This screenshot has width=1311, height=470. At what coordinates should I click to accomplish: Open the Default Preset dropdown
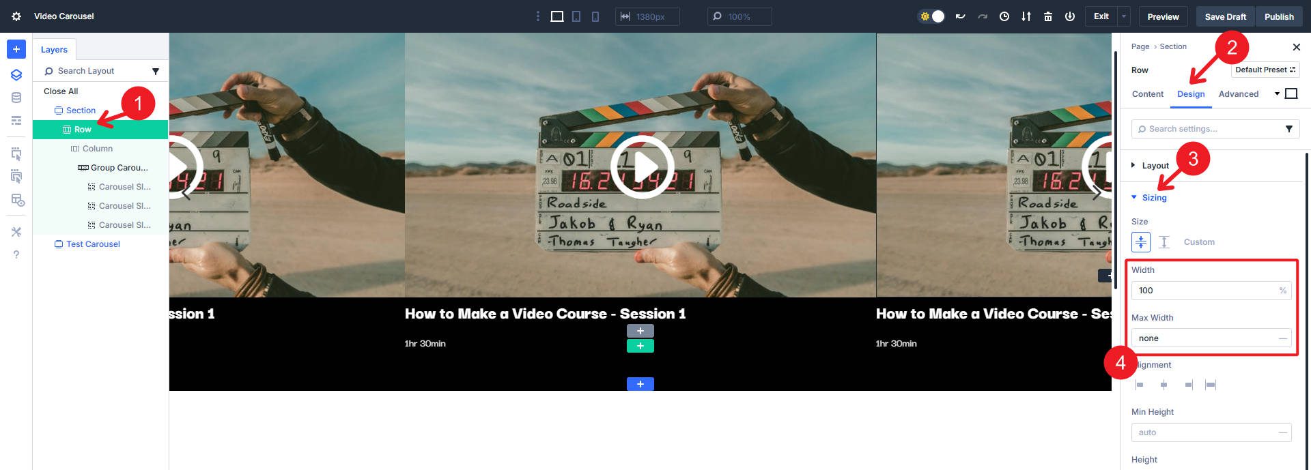tap(1265, 70)
